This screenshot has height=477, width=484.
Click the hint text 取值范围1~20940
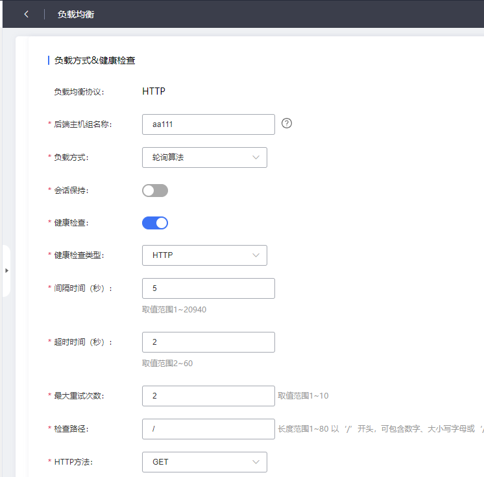pyautogui.click(x=174, y=310)
